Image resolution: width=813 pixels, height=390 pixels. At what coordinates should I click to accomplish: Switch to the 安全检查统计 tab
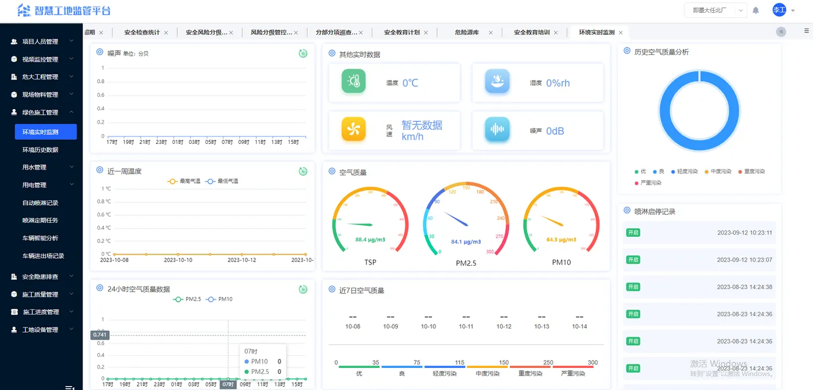click(142, 32)
